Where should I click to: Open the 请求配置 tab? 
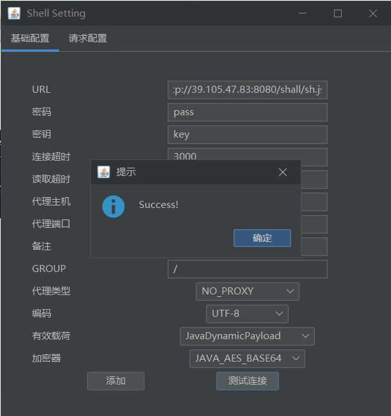coord(88,38)
